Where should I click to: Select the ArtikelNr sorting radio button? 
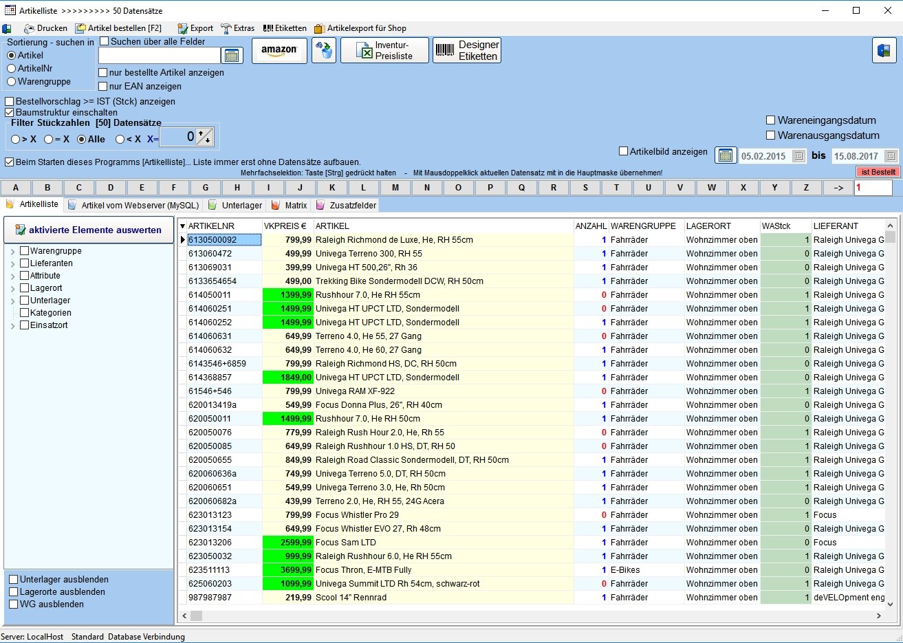point(12,68)
